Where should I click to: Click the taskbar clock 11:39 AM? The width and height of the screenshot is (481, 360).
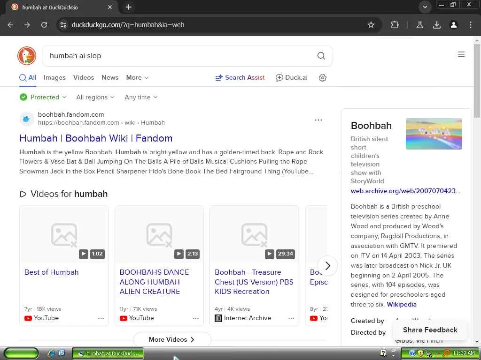pos(464,353)
